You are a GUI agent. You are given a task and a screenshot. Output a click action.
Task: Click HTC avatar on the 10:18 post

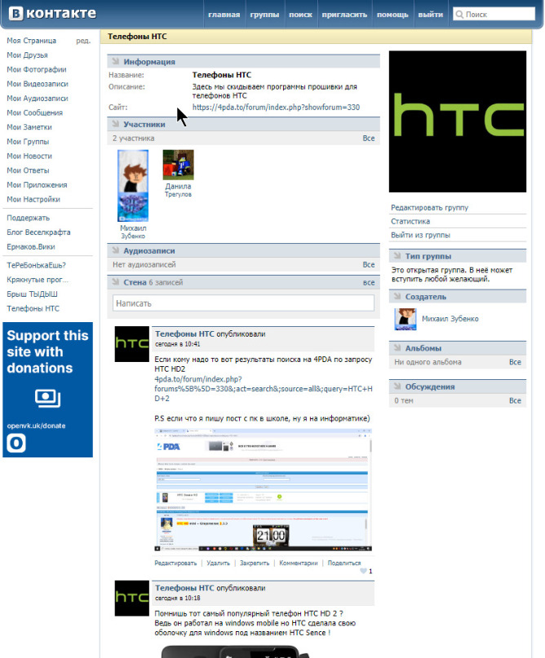(132, 598)
